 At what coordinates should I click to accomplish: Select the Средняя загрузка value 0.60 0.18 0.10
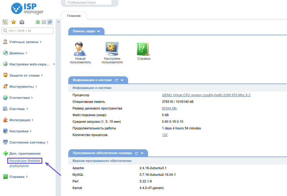point(173,122)
